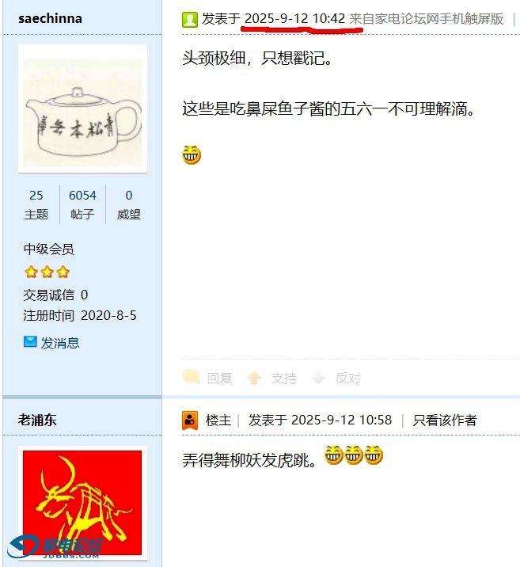Click the green user icon beside 发表于
This screenshot has width=520, height=567.
coord(190,20)
